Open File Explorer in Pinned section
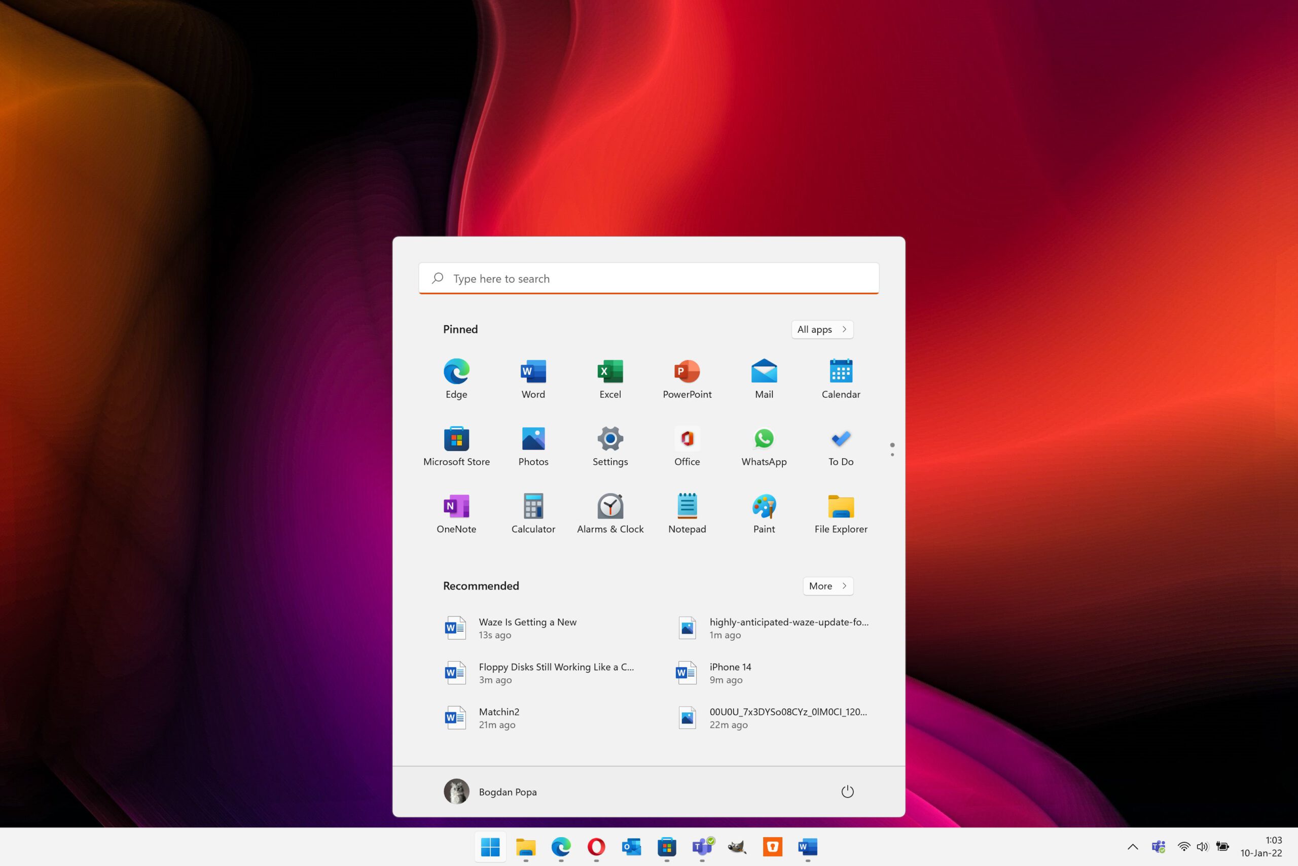 click(x=841, y=513)
